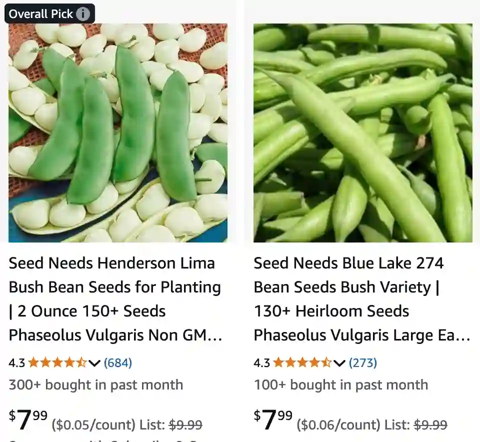
Task: Expand the Henderson Lima ratings breakdown chevron
Action: point(94,364)
